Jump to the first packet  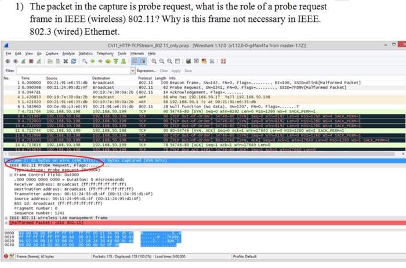pyautogui.click(x=116, y=61)
